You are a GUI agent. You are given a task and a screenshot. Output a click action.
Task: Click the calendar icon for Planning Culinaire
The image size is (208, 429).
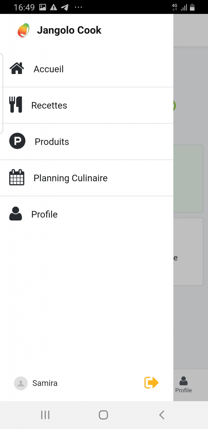17,177
